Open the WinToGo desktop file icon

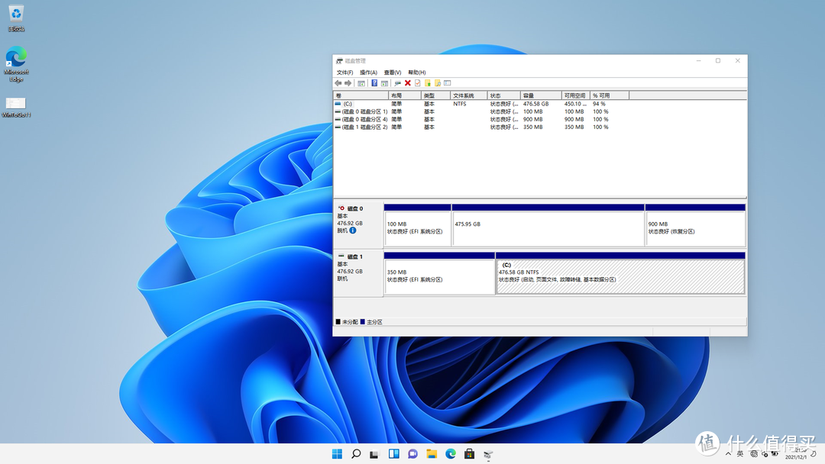(16, 107)
